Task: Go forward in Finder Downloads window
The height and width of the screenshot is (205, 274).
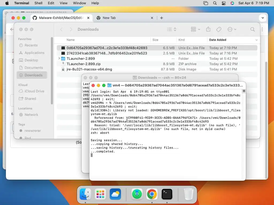Action: click(x=71, y=29)
